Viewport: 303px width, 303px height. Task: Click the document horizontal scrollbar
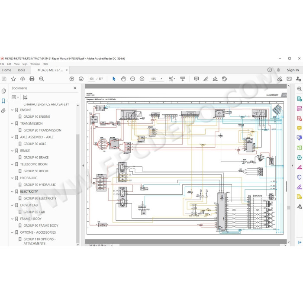200,245
